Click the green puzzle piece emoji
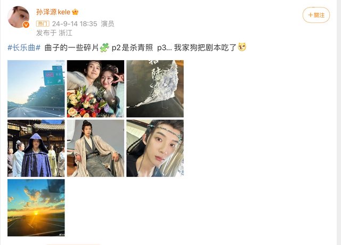The height and width of the screenshot is (245, 341). coord(104,47)
